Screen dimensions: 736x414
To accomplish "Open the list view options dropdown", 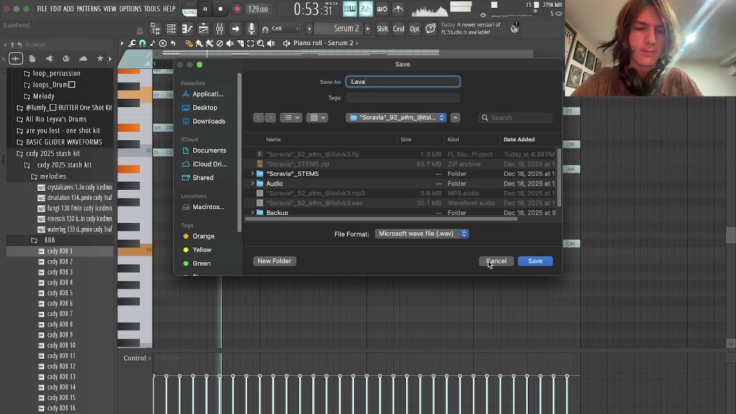I will click(292, 117).
